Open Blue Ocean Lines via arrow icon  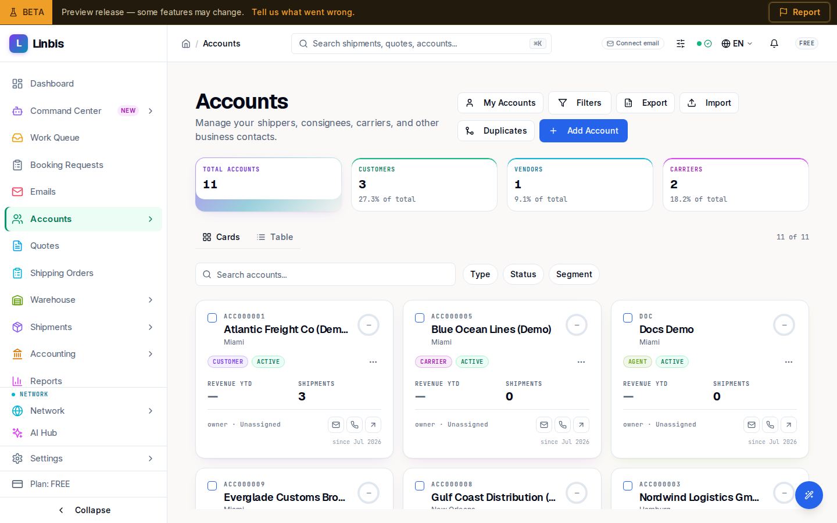[x=581, y=425]
